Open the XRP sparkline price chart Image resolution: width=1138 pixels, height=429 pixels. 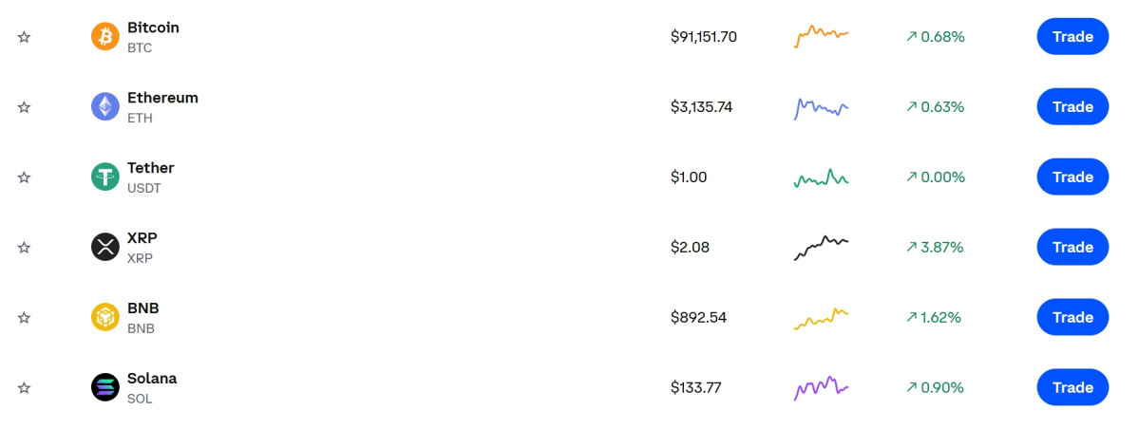coord(821,247)
